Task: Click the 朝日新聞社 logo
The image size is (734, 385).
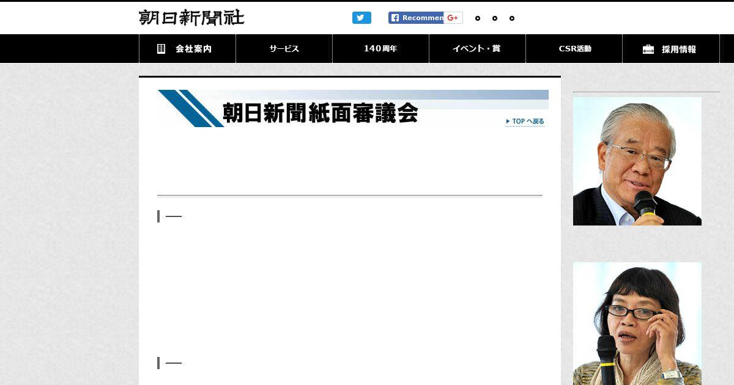Action: 191,18
